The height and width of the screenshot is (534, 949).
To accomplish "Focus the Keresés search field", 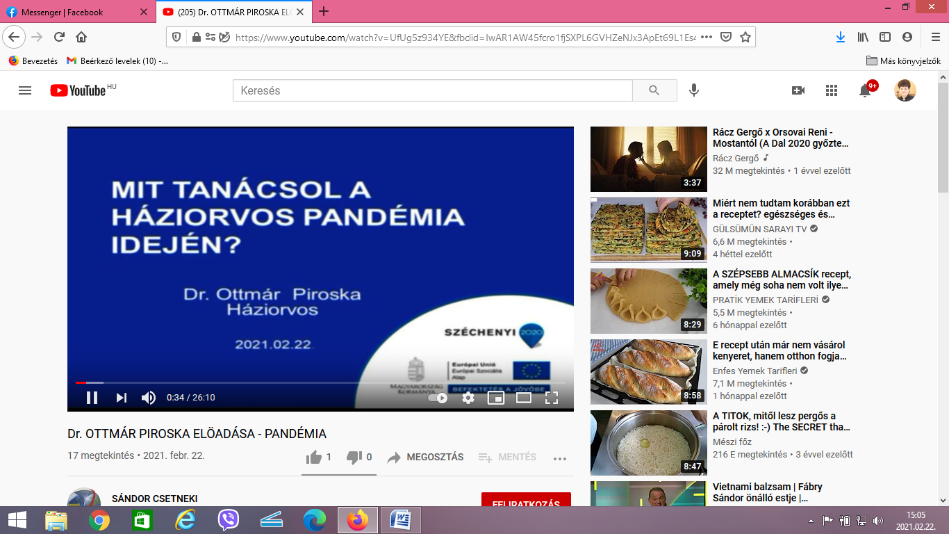I will [433, 90].
